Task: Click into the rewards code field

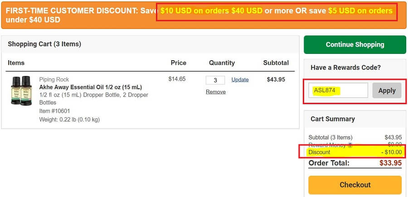Action: coord(338,90)
